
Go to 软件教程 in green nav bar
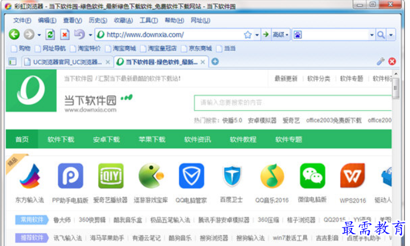tap(243, 140)
